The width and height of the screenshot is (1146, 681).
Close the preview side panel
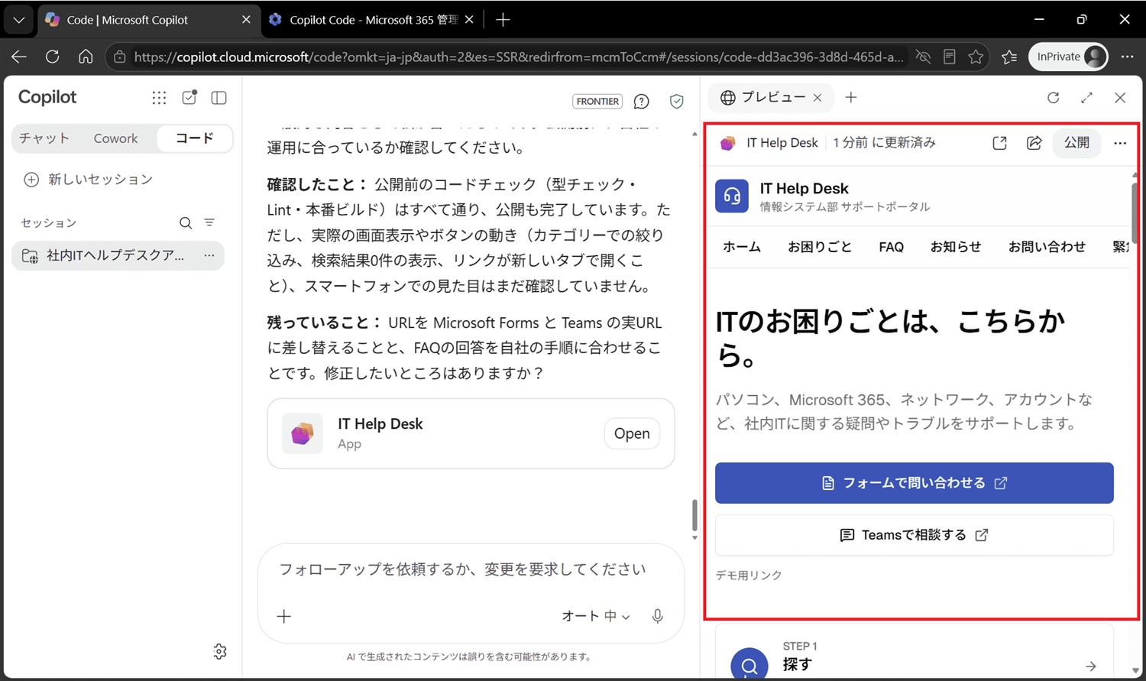coord(1120,98)
